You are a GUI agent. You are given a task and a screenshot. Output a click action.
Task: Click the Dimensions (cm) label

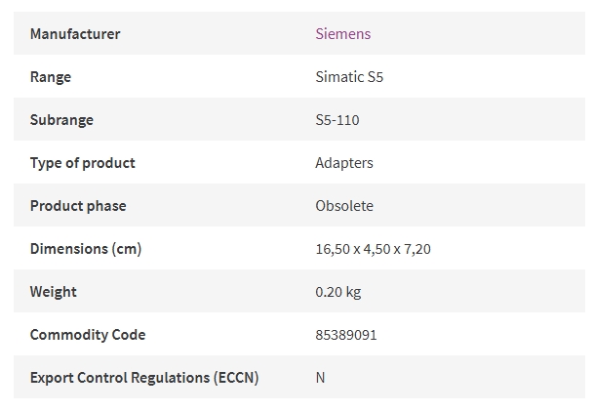pos(86,249)
